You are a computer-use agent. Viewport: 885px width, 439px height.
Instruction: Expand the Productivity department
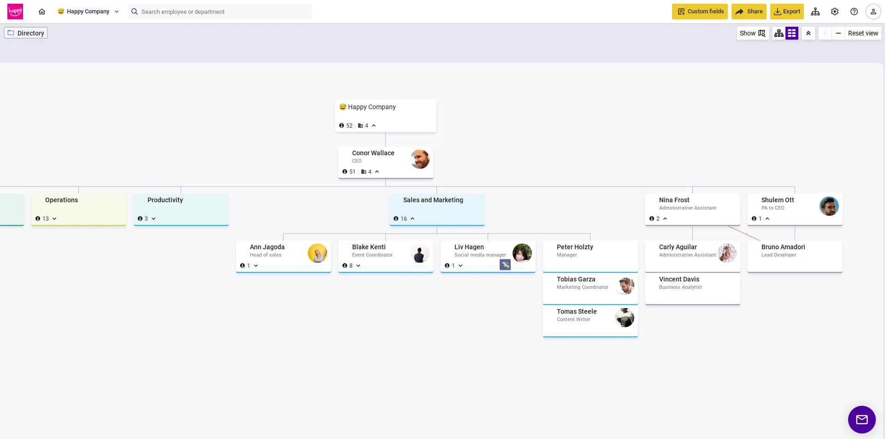pyautogui.click(x=153, y=219)
